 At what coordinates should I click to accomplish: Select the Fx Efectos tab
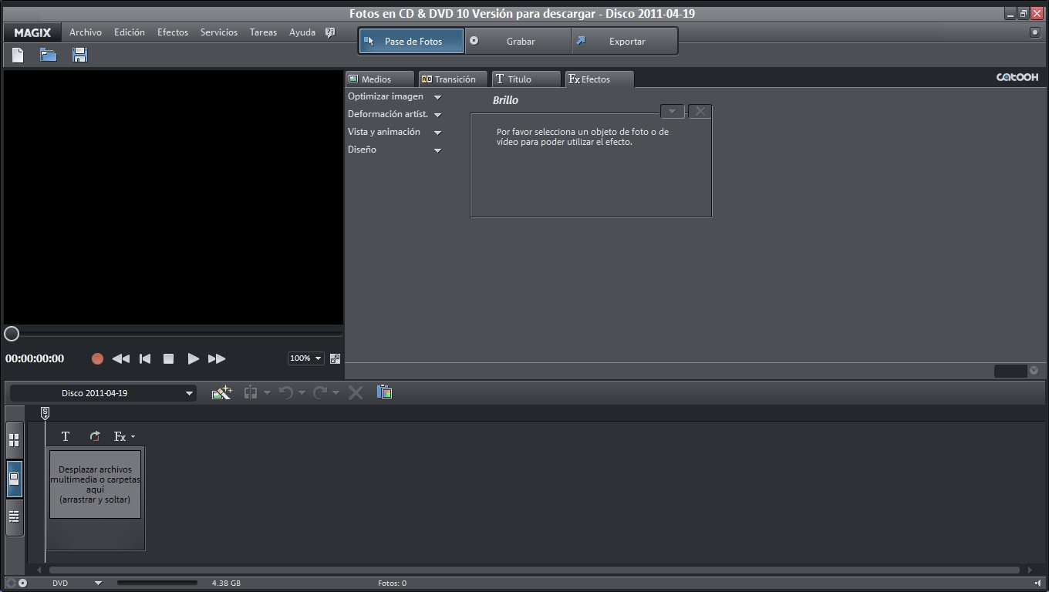click(x=599, y=79)
